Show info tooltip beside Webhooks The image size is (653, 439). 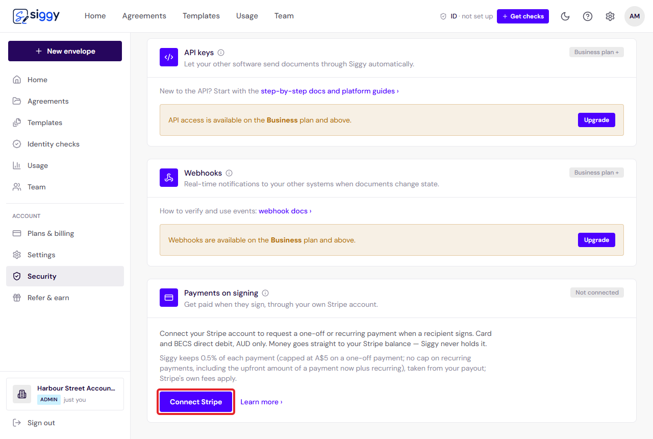tap(229, 173)
